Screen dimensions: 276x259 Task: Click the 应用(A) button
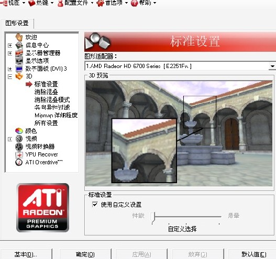(x=141, y=254)
